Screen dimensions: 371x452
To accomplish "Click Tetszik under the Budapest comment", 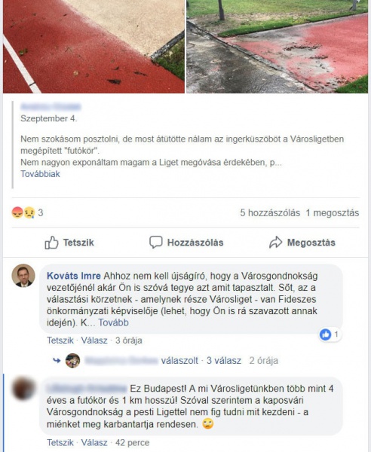I will [60, 443].
